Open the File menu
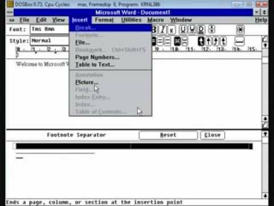 25,20
